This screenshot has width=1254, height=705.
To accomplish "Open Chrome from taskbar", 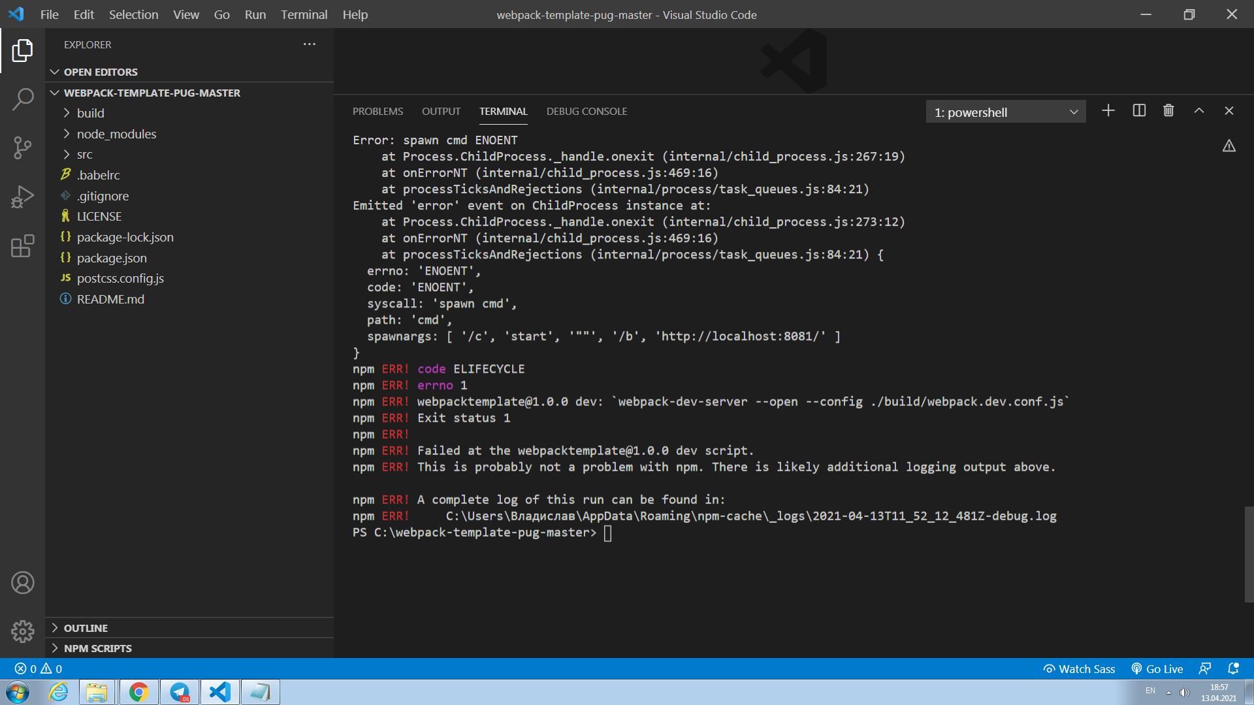I will point(138,692).
